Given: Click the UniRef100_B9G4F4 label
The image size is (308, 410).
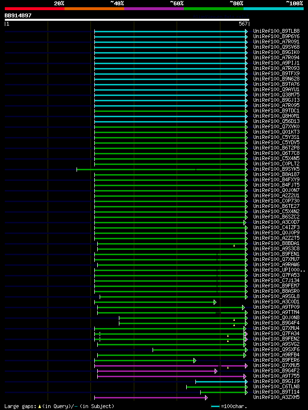Looking at the screenshot, I should tap(276, 323).
